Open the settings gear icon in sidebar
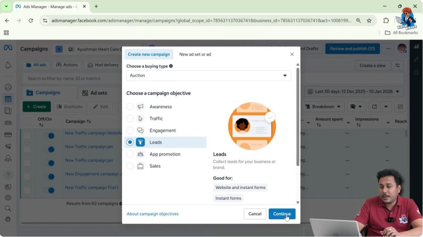 tap(8, 198)
